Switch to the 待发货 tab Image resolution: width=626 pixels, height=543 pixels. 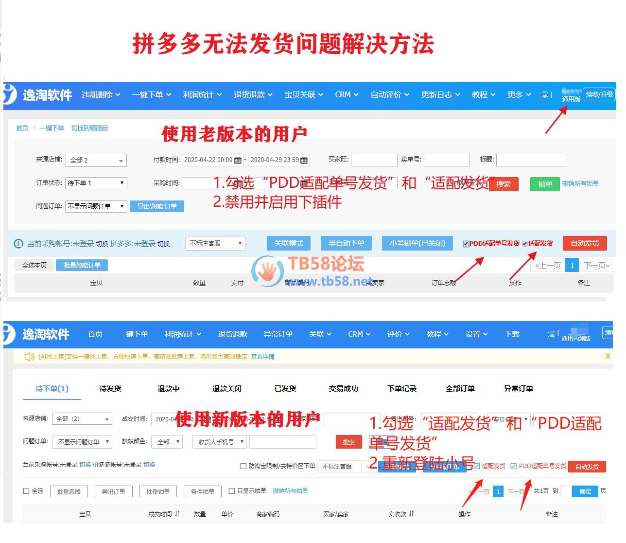(110, 389)
